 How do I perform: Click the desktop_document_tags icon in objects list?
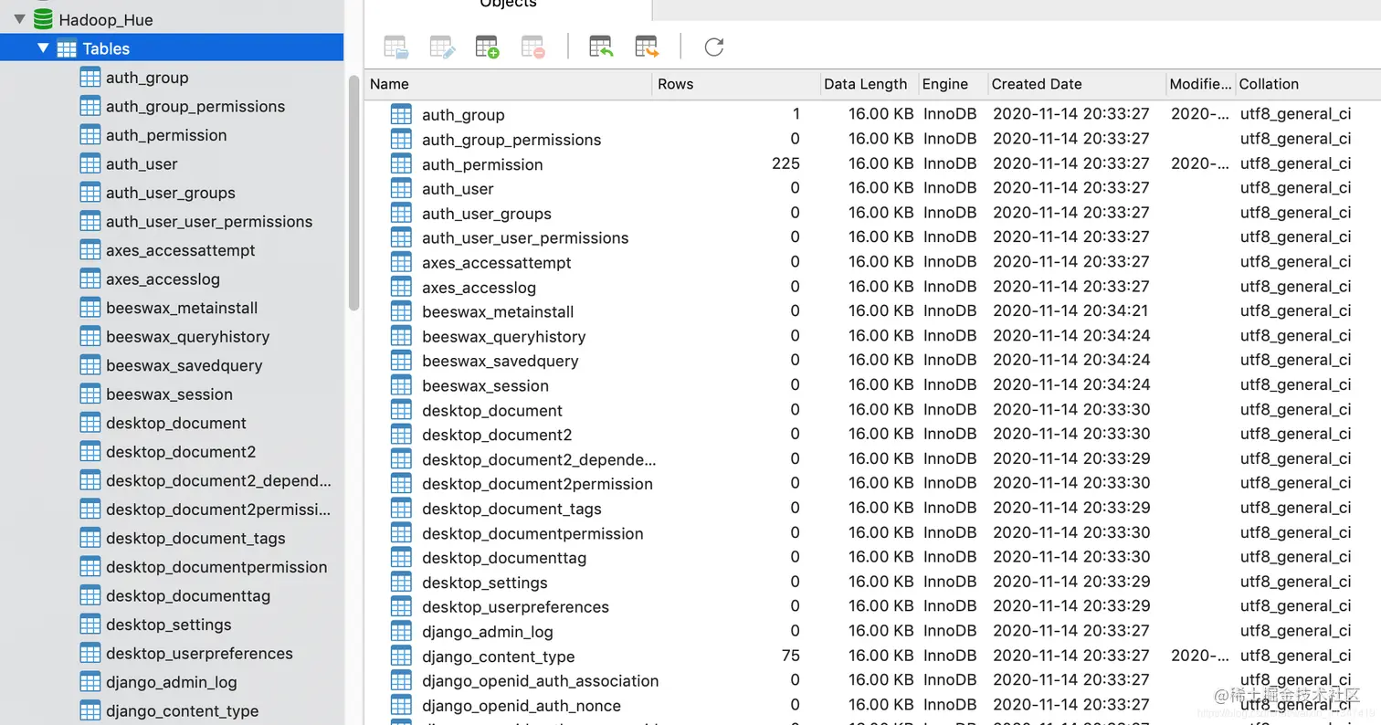tap(401, 509)
